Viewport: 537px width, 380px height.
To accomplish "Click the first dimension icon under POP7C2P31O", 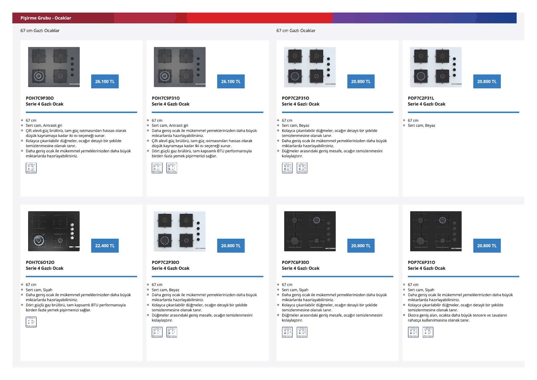I will 287,168.
